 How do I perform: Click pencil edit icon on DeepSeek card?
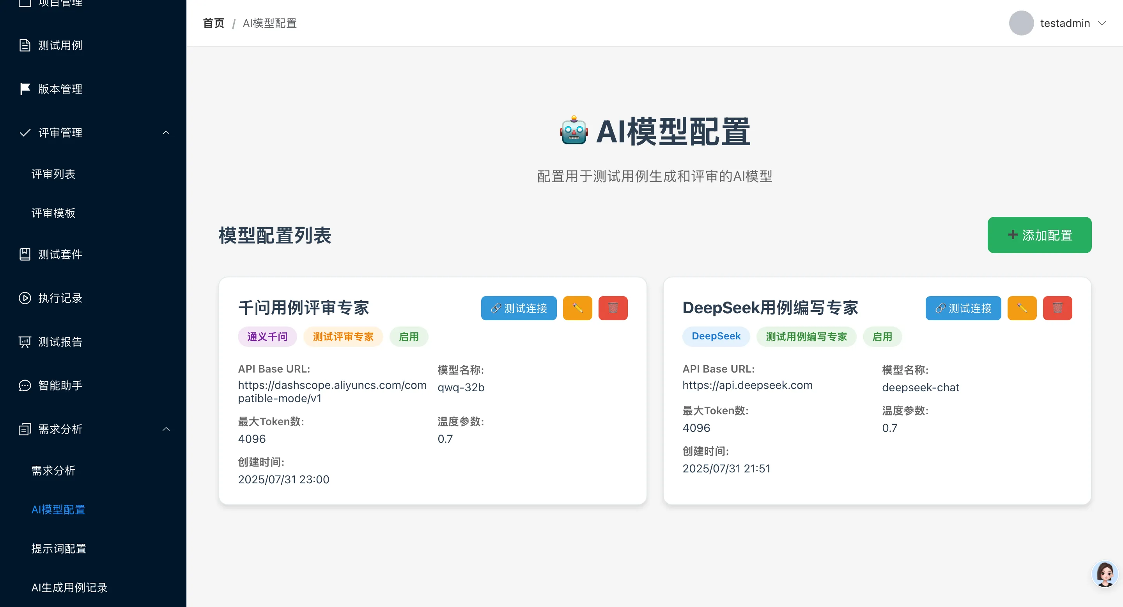(1022, 308)
